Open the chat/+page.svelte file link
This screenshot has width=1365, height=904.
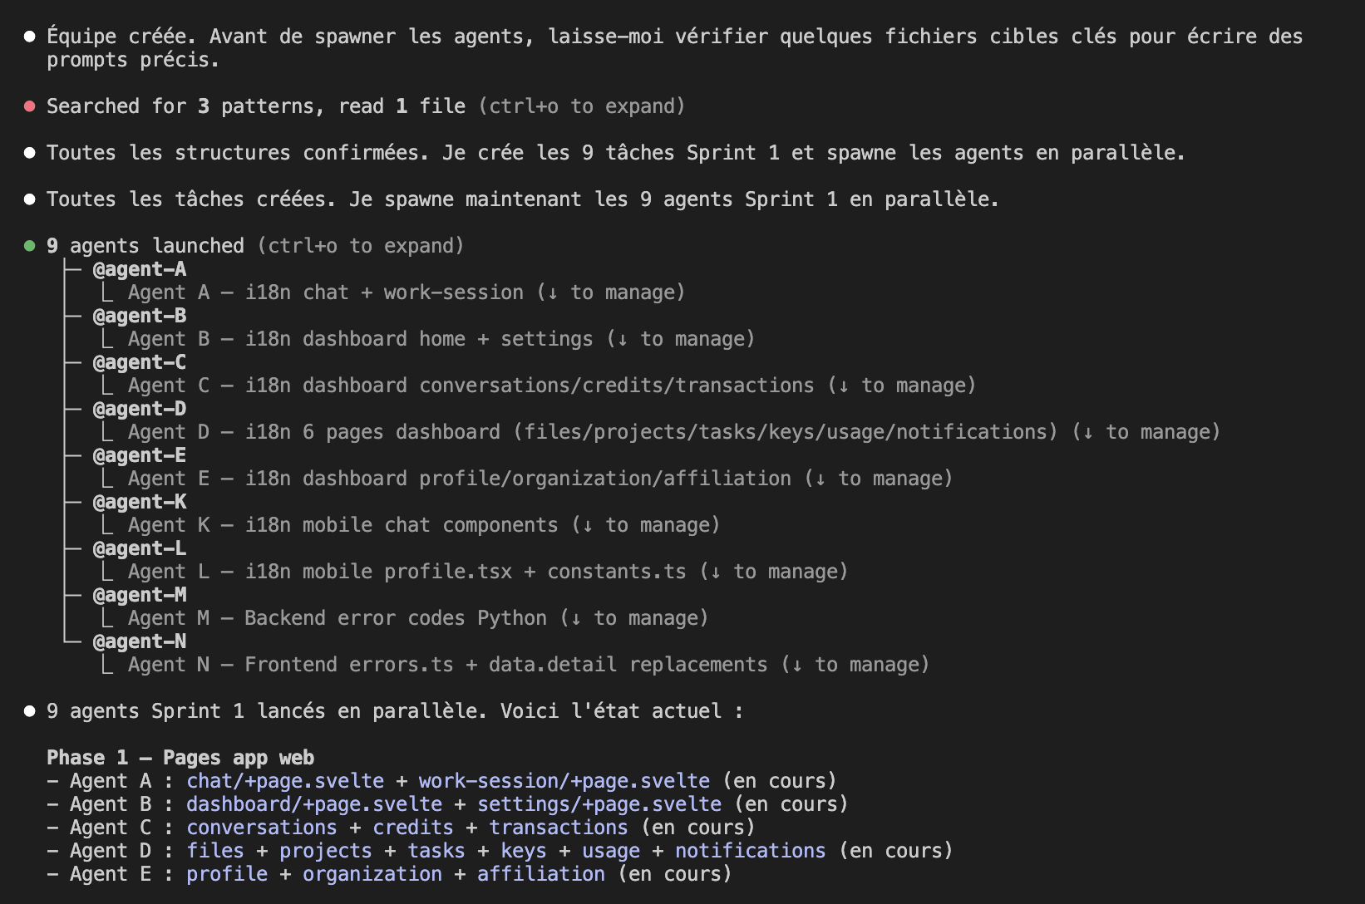tap(285, 781)
